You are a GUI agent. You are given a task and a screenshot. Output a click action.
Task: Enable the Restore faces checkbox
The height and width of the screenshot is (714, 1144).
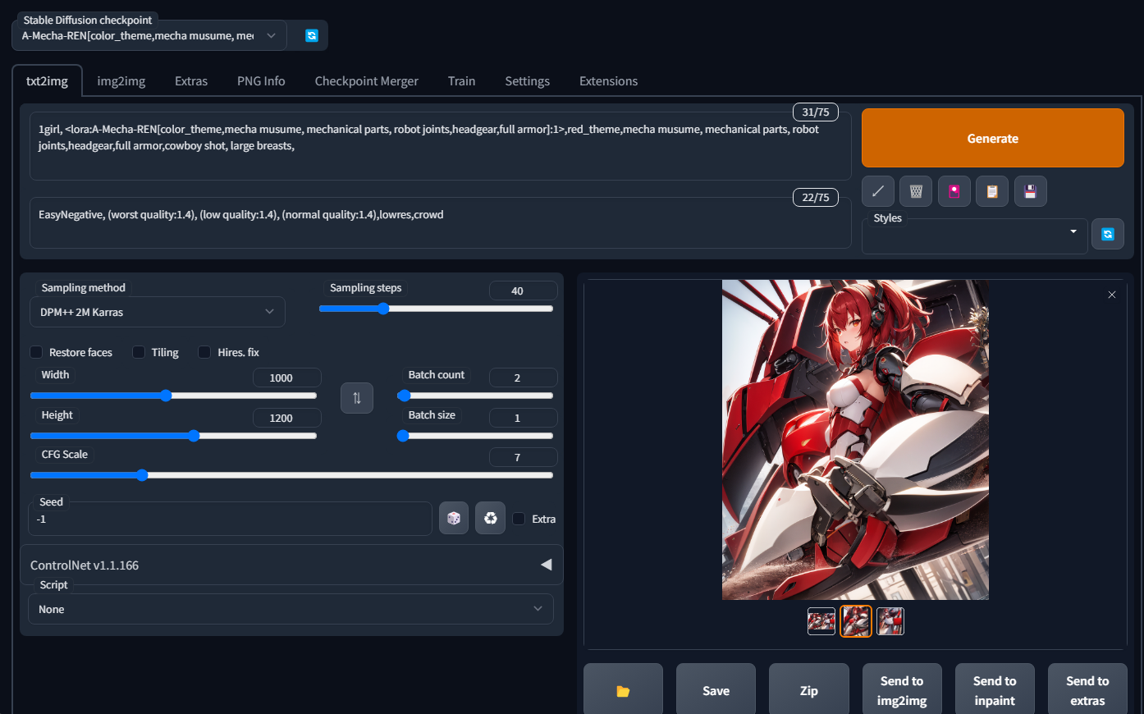(x=37, y=352)
